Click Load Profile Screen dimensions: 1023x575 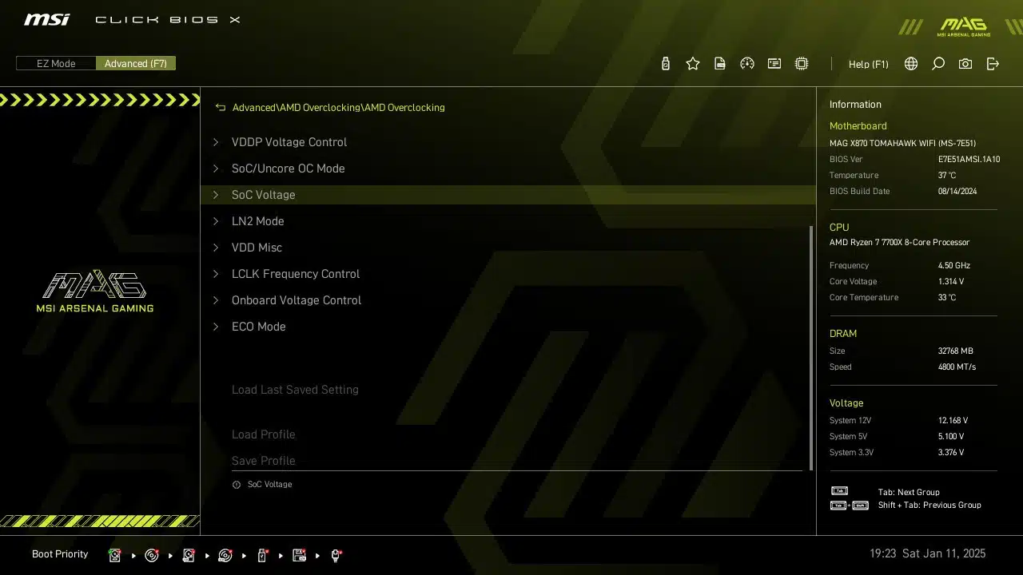pos(264,434)
